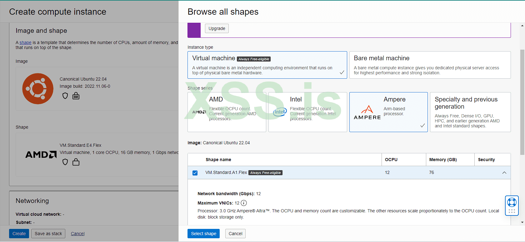
Task: Click the BM lock icon under Ubuntu image
Action: (x=76, y=96)
